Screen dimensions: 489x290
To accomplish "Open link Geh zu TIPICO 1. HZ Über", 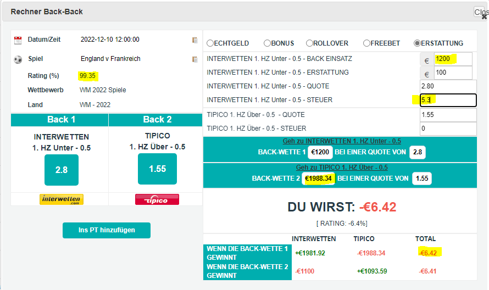I will 342,168.
